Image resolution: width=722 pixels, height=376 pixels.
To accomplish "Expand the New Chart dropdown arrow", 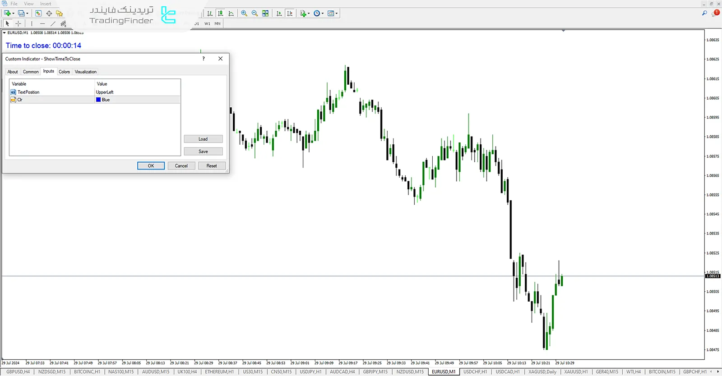I will click(14, 14).
